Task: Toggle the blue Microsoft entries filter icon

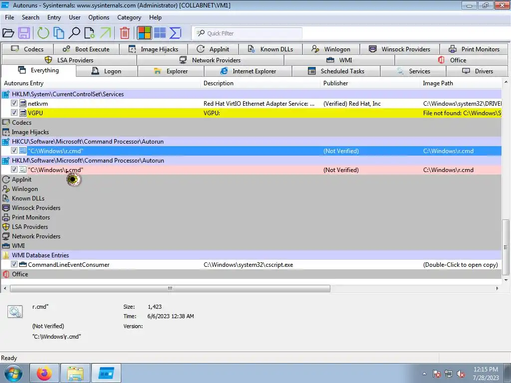Action: [160, 33]
